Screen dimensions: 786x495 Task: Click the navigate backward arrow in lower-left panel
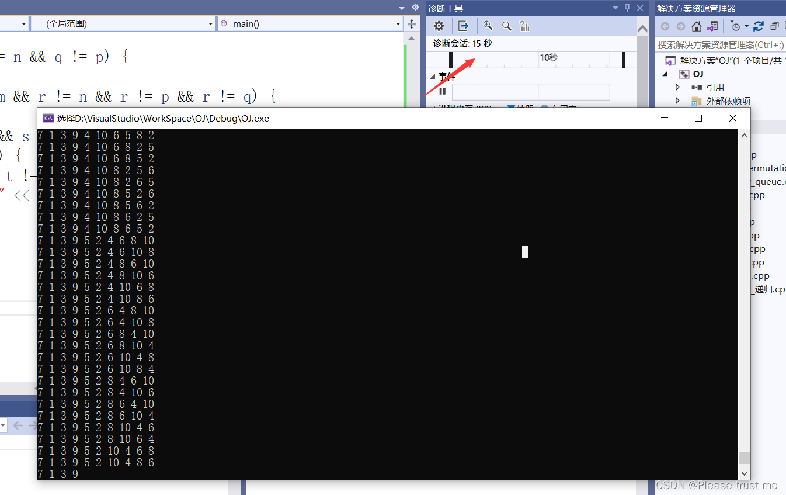point(18,425)
